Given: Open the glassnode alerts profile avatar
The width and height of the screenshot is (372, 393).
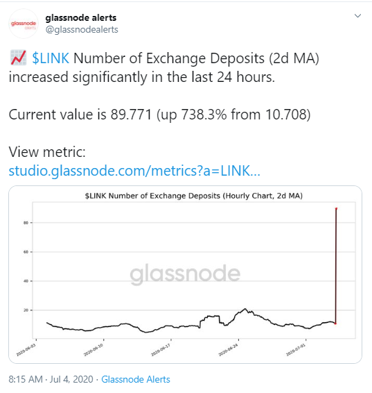Looking at the screenshot, I should pyautogui.click(x=24, y=24).
